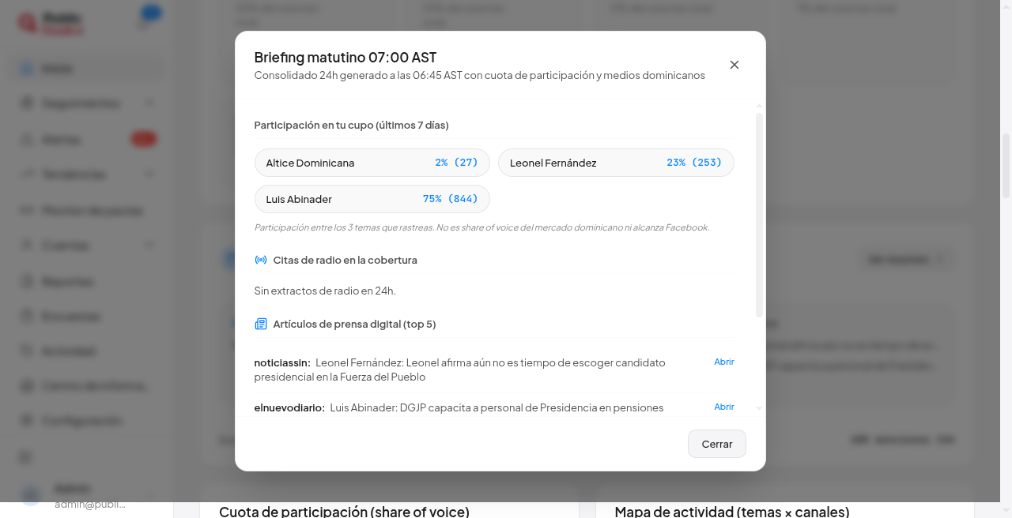Click the admin user avatar

31,495
